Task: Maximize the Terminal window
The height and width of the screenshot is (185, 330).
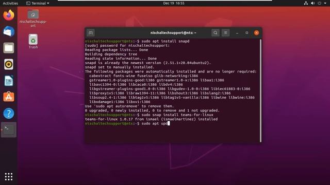Action: click(x=246, y=33)
